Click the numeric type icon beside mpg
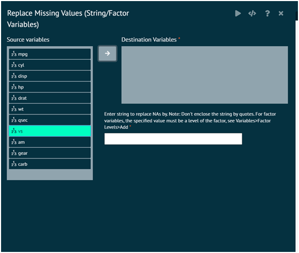299x253 pixels. tap(14, 54)
